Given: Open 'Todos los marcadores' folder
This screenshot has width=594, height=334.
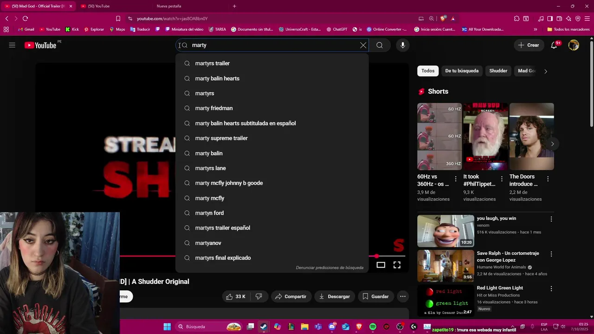Looking at the screenshot, I should point(568,29).
